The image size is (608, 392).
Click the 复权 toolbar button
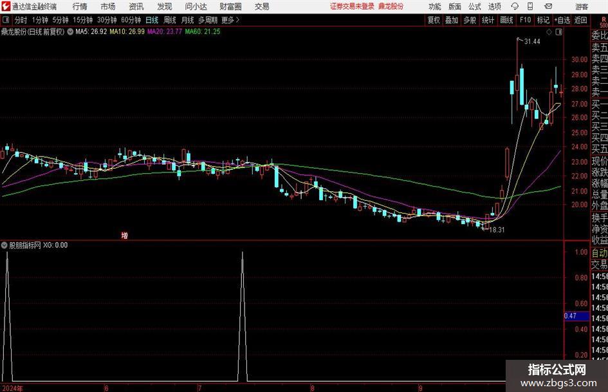434,20
